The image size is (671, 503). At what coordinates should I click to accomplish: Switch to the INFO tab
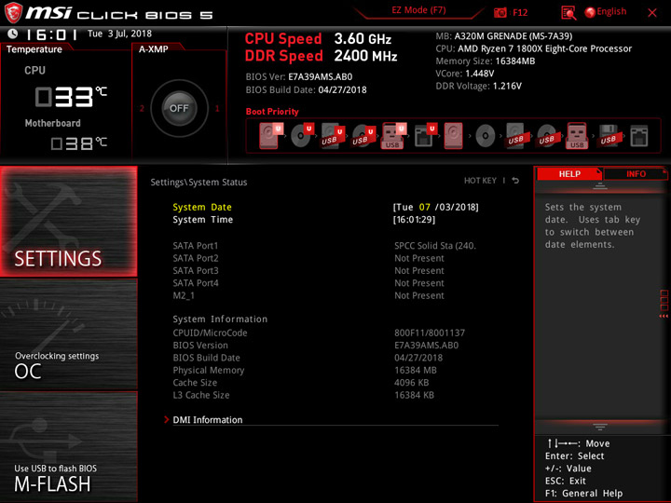pos(635,173)
